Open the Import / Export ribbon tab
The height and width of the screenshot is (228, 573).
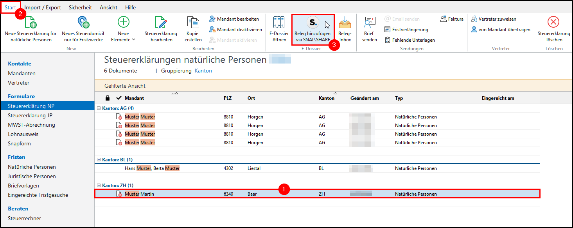[43, 7]
